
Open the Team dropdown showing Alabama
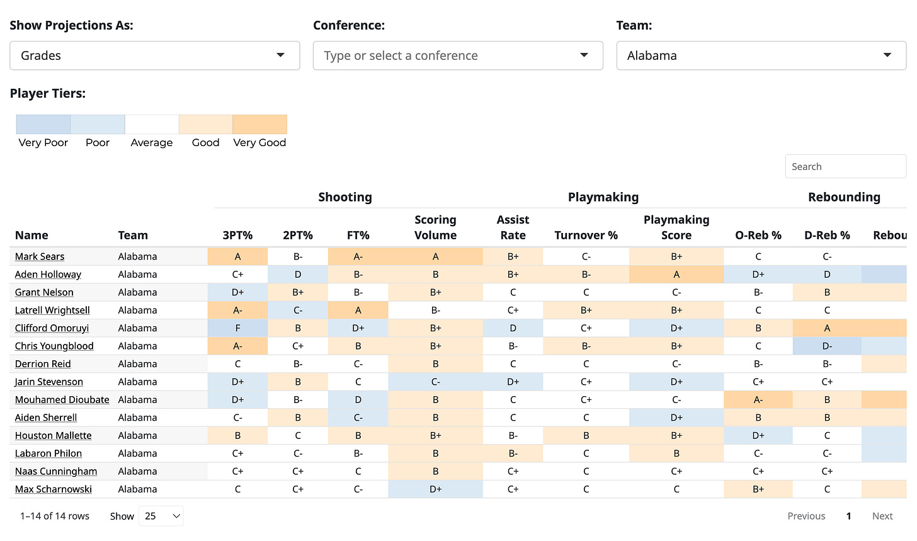(x=761, y=55)
